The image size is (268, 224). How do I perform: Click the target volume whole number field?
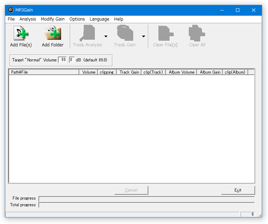coord(62,60)
